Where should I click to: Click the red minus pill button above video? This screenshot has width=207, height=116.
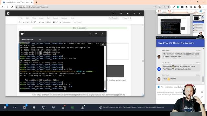pyautogui.click(x=191, y=11)
